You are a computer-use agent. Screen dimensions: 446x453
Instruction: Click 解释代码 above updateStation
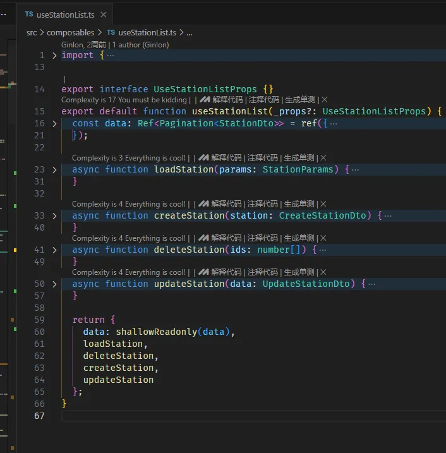[226, 272]
